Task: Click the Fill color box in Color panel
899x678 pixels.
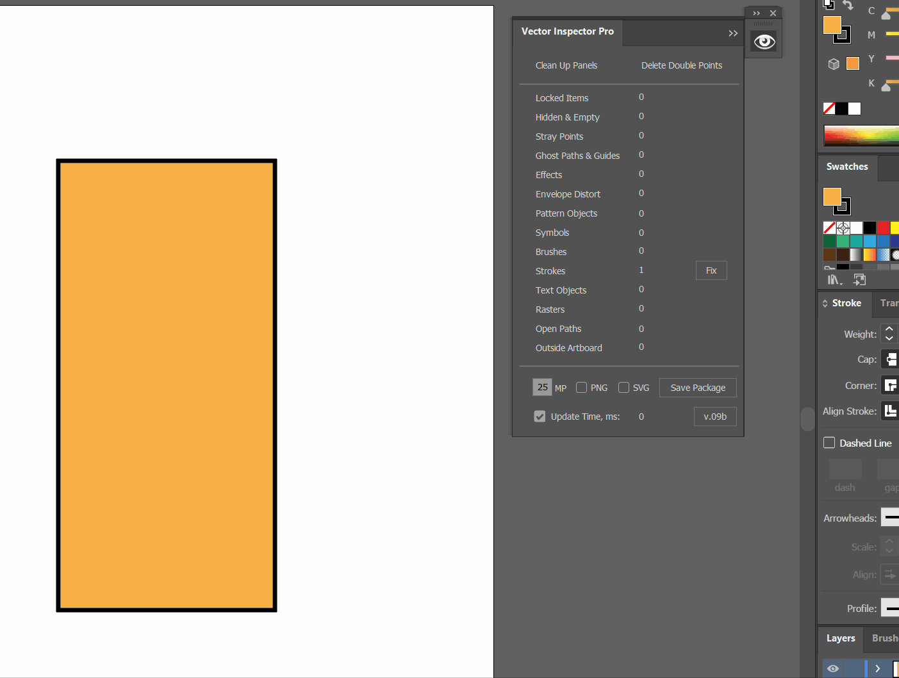Action: tap(832, 25)
